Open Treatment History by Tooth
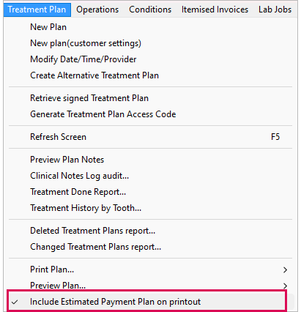301x312 pixels. pyautogui.click(x=150, y=208)
